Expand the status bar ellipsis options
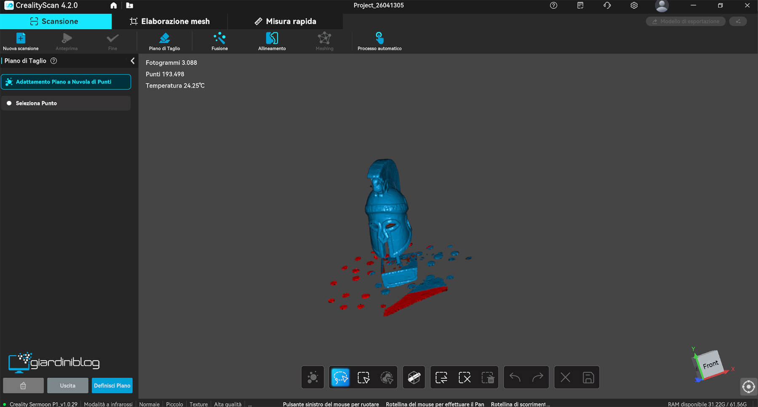 250,404
